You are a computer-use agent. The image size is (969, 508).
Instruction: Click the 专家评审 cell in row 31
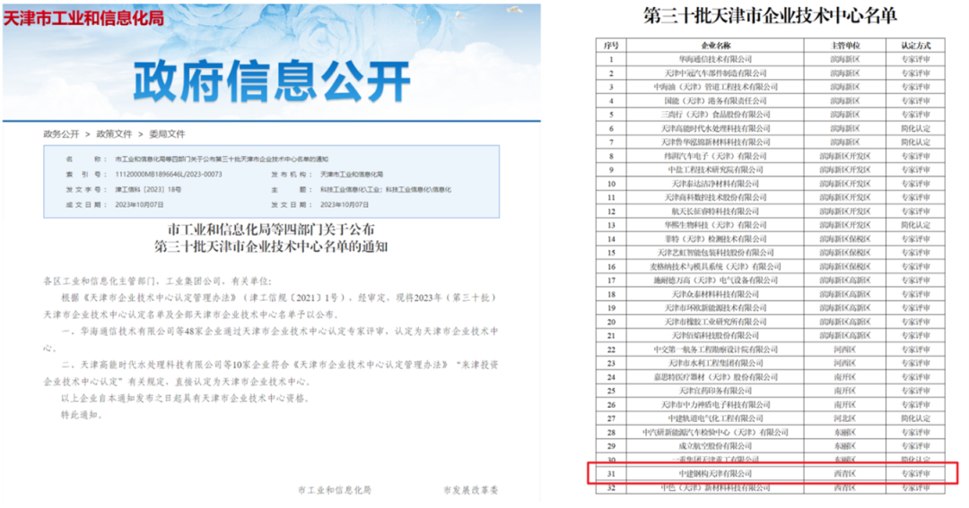click(915, 473)
